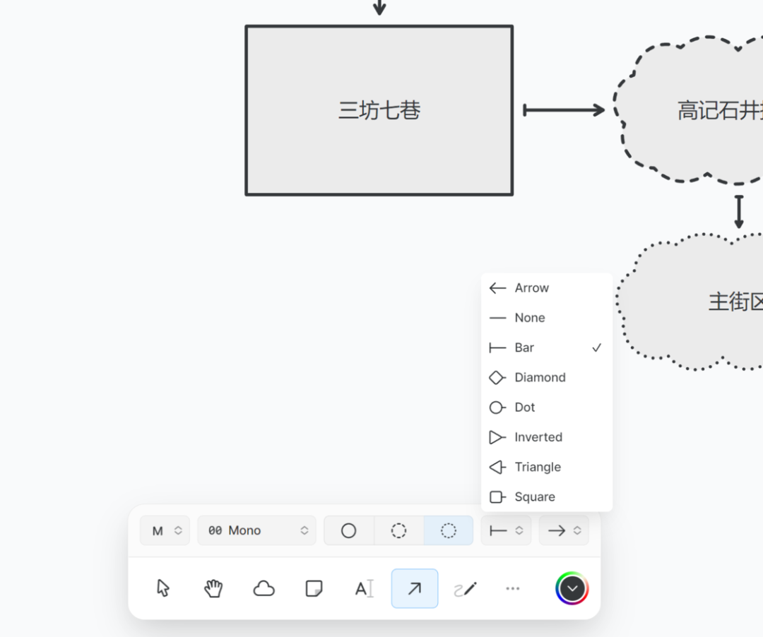Choose None from arrowhead menu
This screenshot has height=637, width=763.
click(x=546, y=318)
